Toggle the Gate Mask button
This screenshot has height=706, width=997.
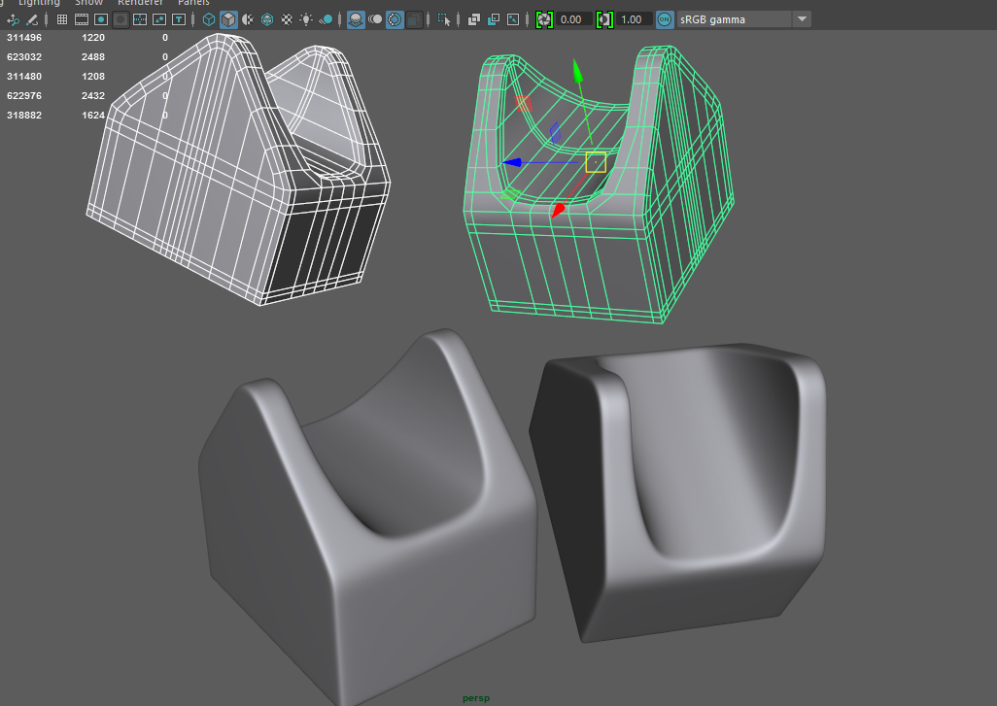tap(120, 19)
